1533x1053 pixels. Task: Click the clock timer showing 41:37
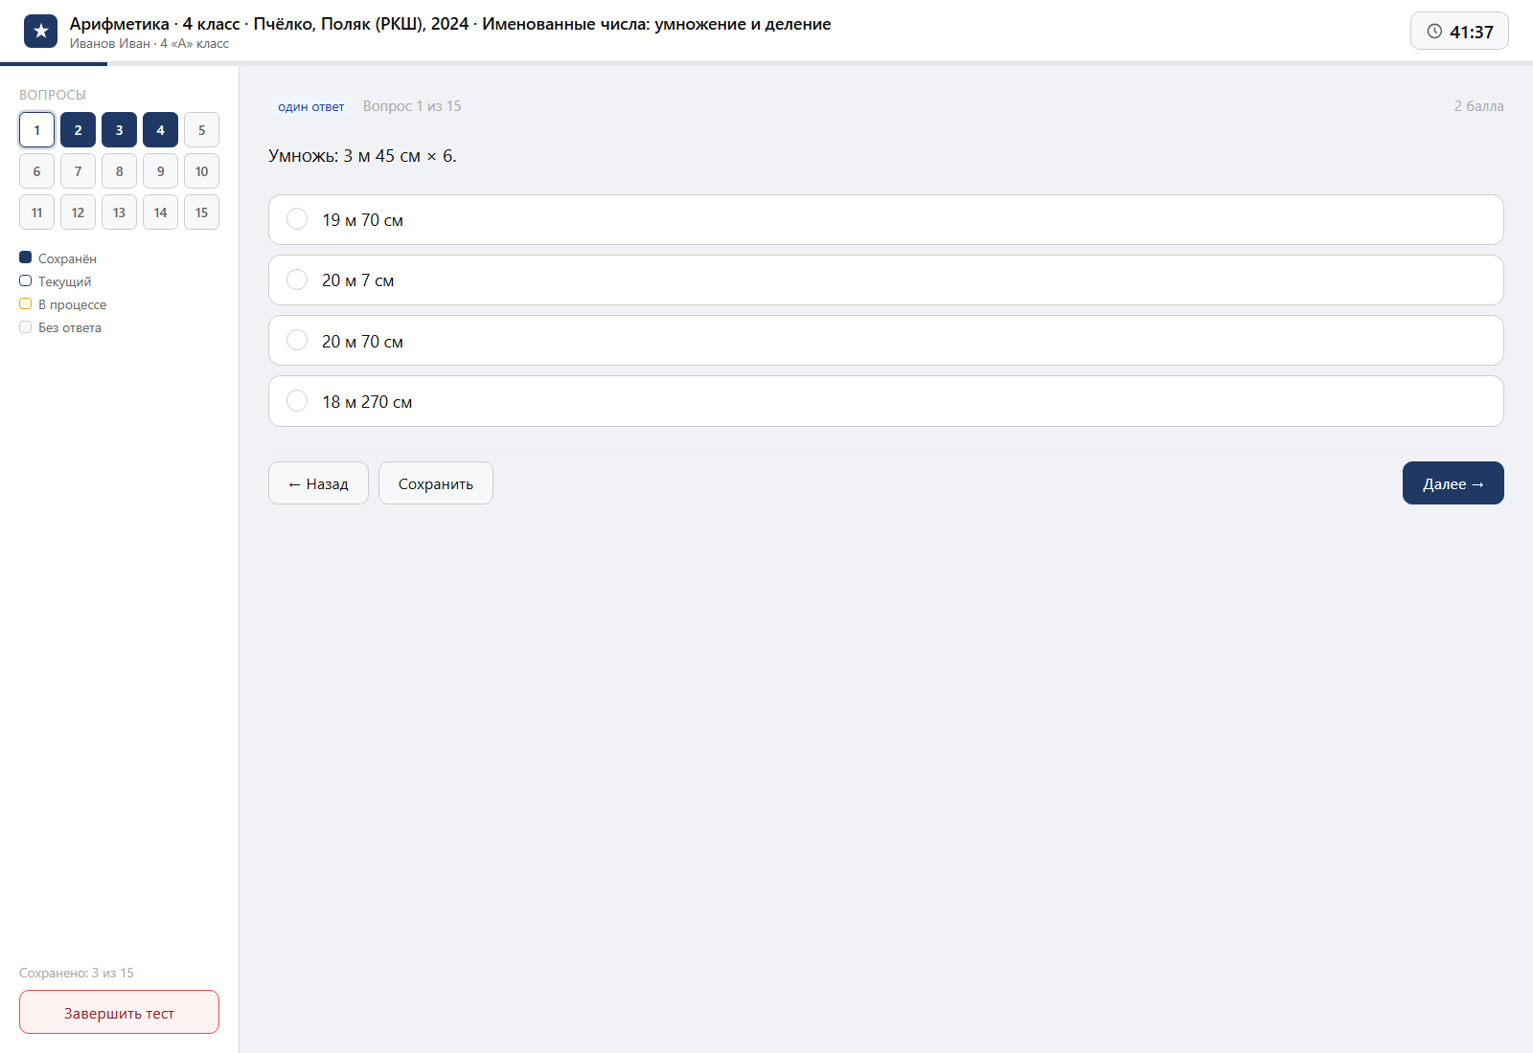pos(1459,32)
